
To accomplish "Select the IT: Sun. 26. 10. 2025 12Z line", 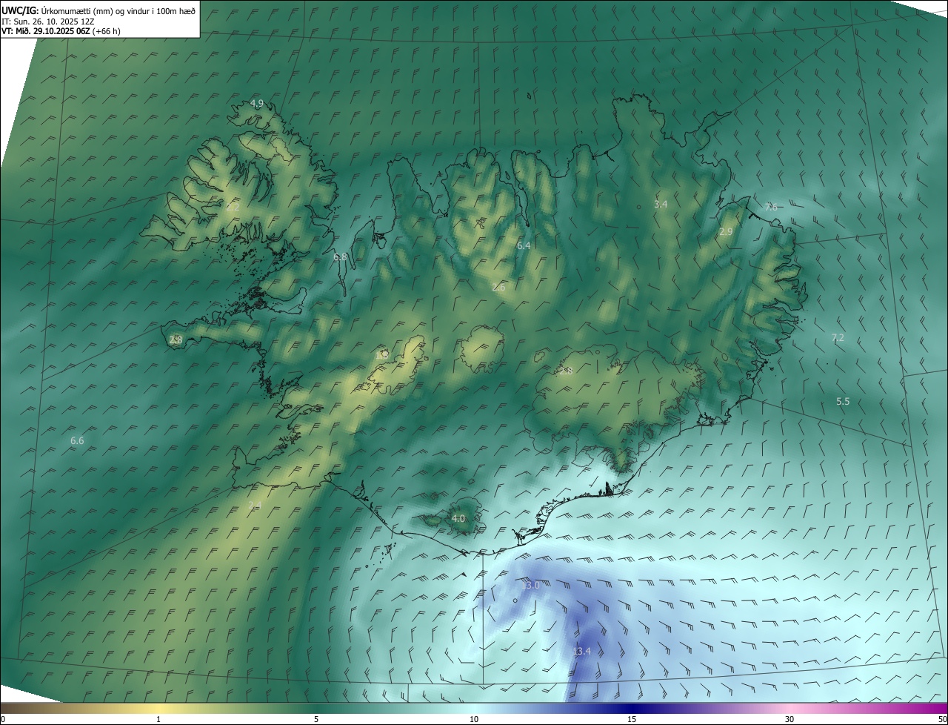I will 47,21.
